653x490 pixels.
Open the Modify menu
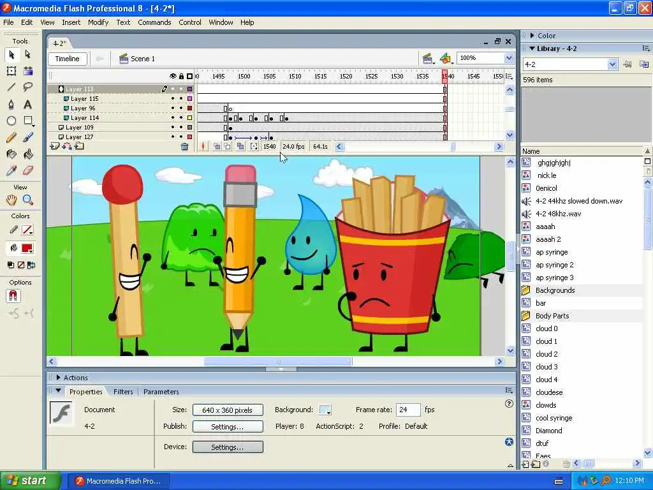coord(98,22)
